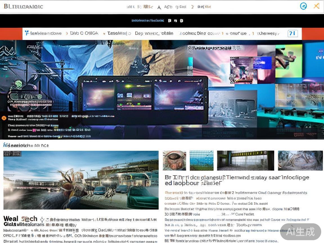Click the orange circle icon over the hero image
Screen dimensions: 324x243
pyautogui.click(x=4, y=118)
